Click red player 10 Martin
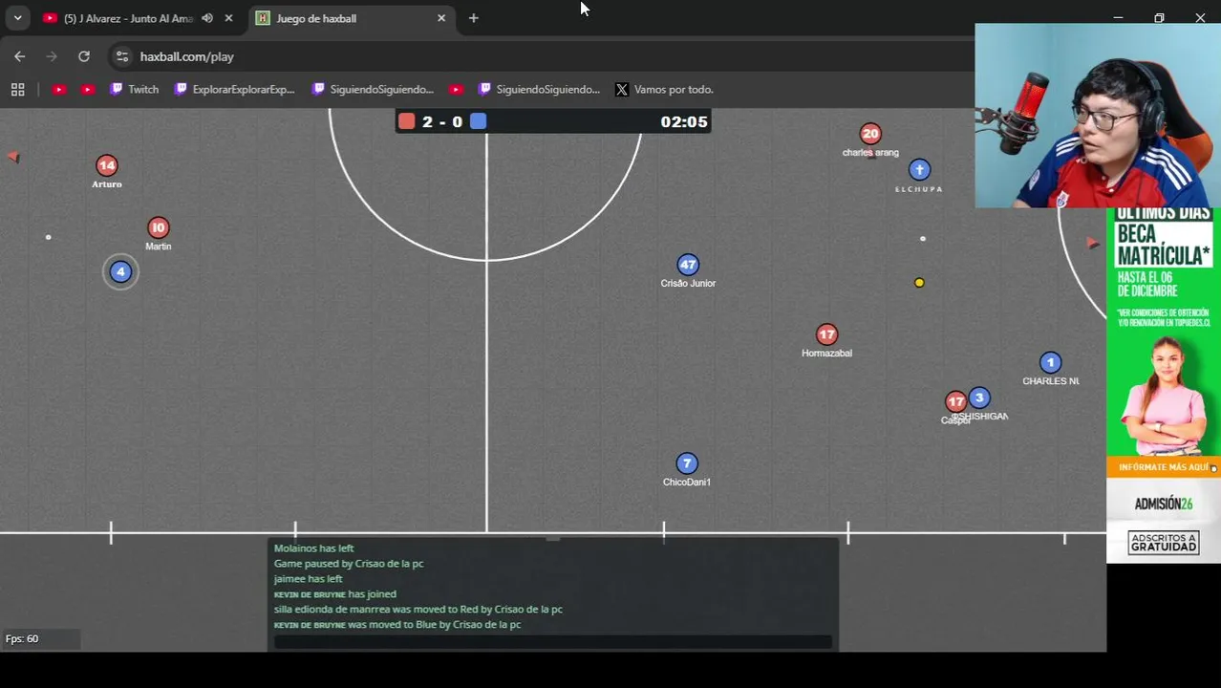Screen dimensions: 1221x688 [x=159, y=227]
